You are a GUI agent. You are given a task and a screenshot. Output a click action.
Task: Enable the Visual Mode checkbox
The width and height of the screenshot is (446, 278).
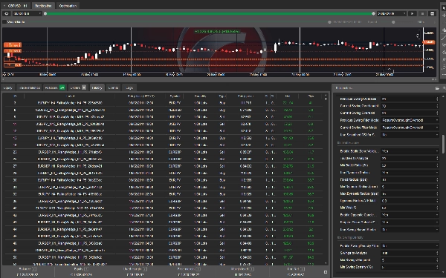(4, 21)
